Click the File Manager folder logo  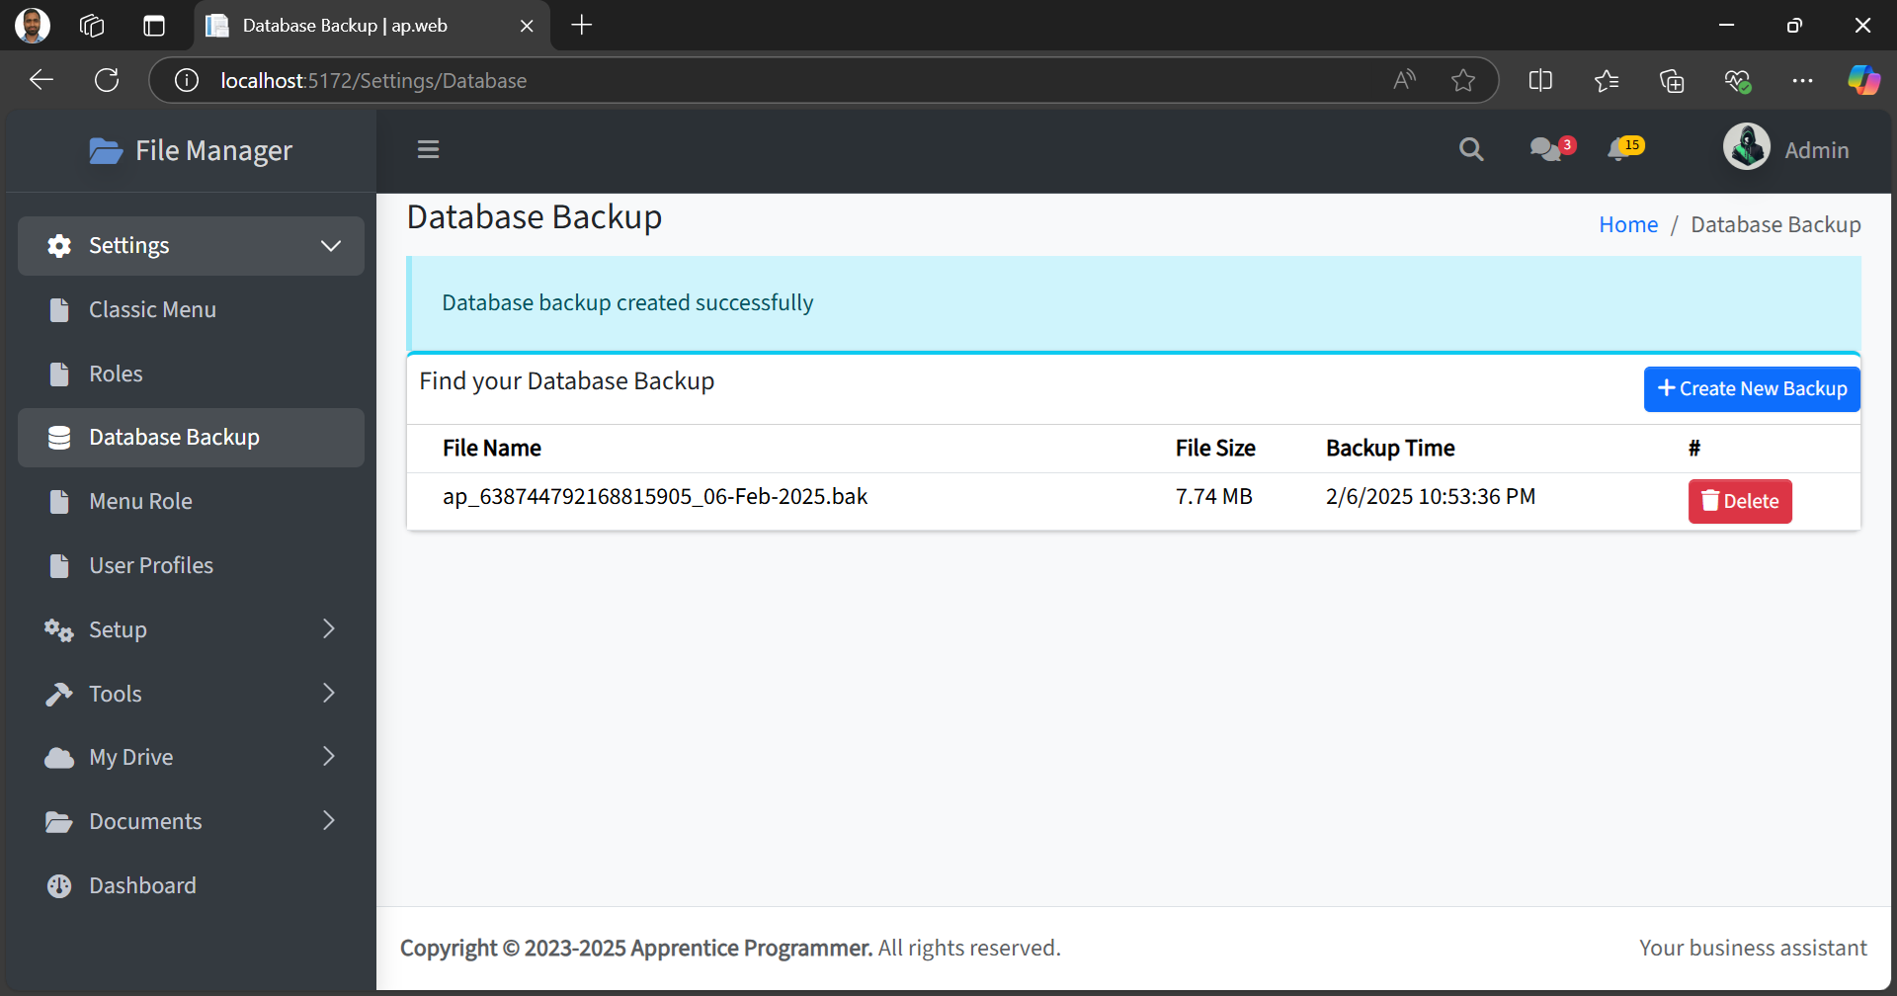(x=106, y=151)
